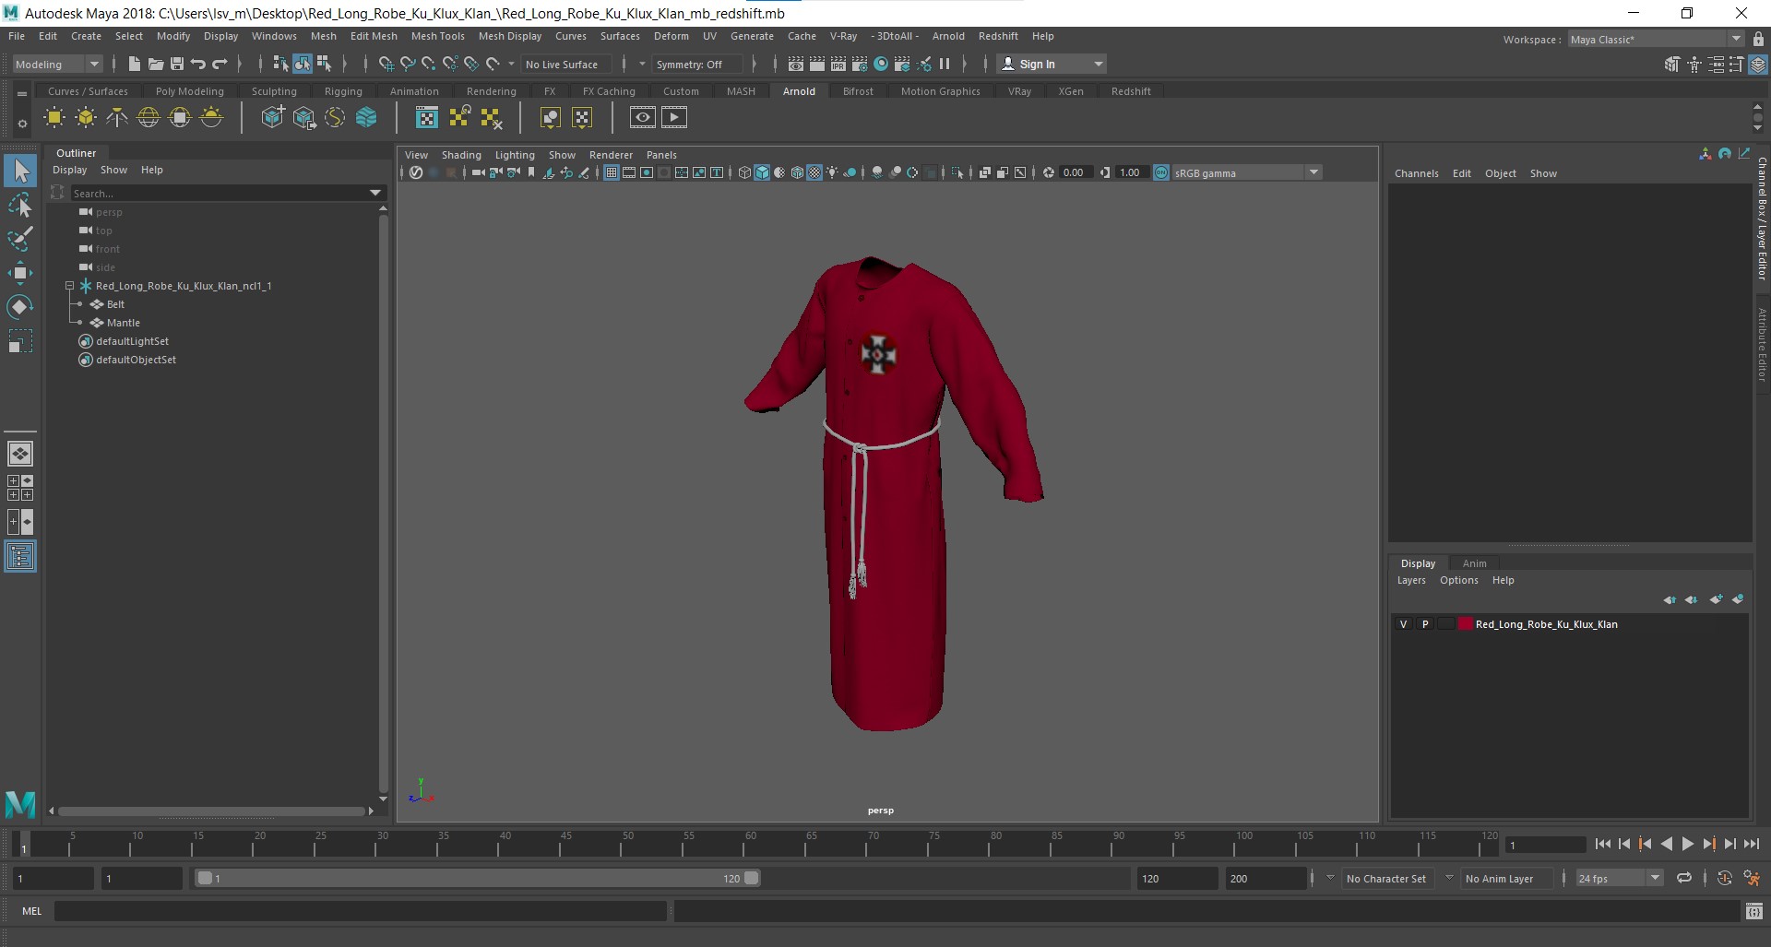Viewport: 1771px width, 947px height.
Task: Activate the Lasso select tool
Action: [20, 206]
